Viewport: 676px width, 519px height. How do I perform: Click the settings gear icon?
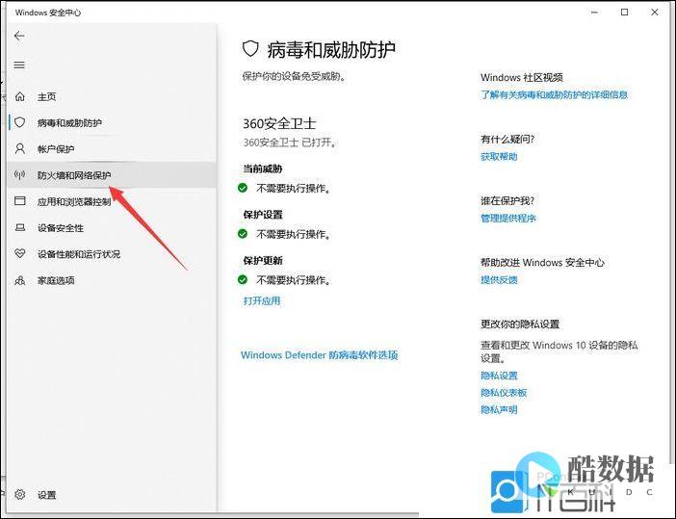pyautogui.click(x=20, y=494)
